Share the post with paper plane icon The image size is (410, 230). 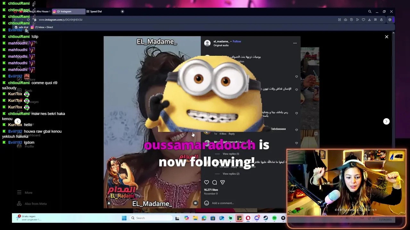point(223,182)
